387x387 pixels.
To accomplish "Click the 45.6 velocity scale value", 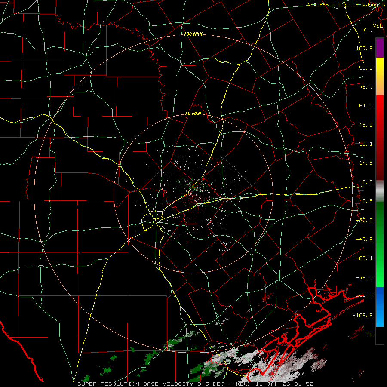I will 366,125.
